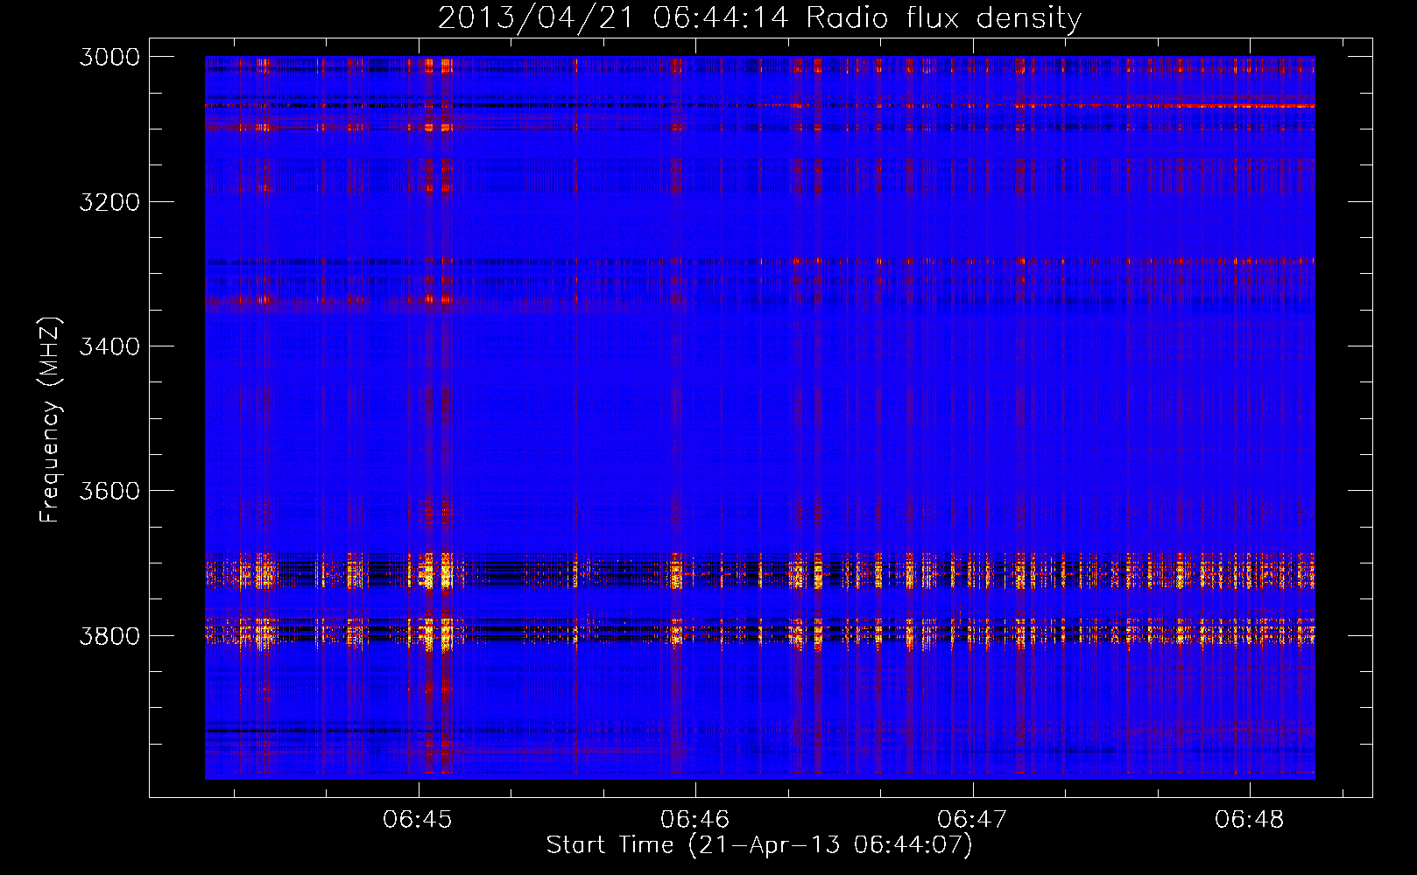1417x875 pixels.
Task: Select the 3000 frequency axis label
Action: pos(109,57)
